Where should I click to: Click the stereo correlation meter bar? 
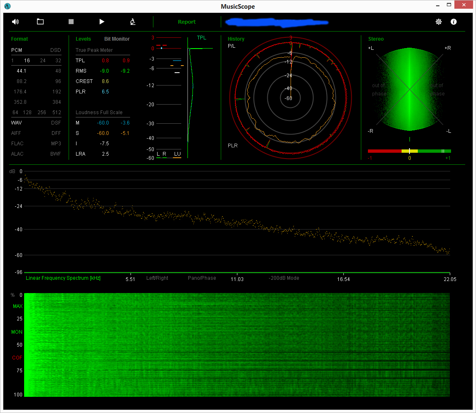[x=409, y=151]
